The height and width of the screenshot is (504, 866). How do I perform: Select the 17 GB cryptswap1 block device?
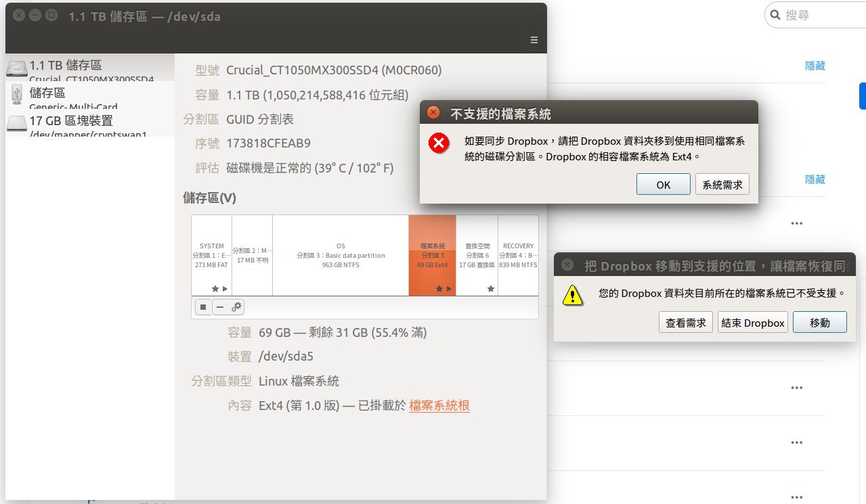pos(90,122)
